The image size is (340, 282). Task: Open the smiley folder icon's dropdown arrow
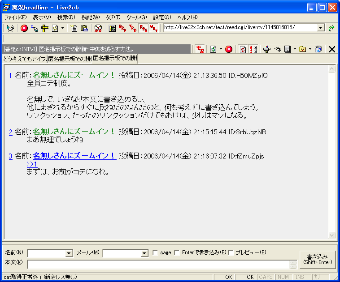tap(310, 49)
